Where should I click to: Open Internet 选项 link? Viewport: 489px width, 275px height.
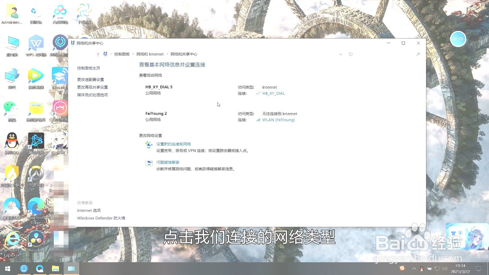(89, 211)
